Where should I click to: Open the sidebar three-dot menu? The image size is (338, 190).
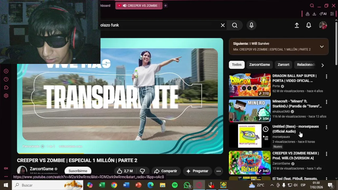point(6,177)
